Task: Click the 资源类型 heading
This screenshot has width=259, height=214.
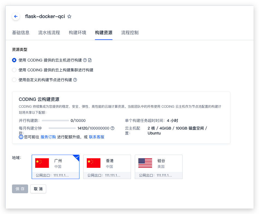Action: pos(20,49)
